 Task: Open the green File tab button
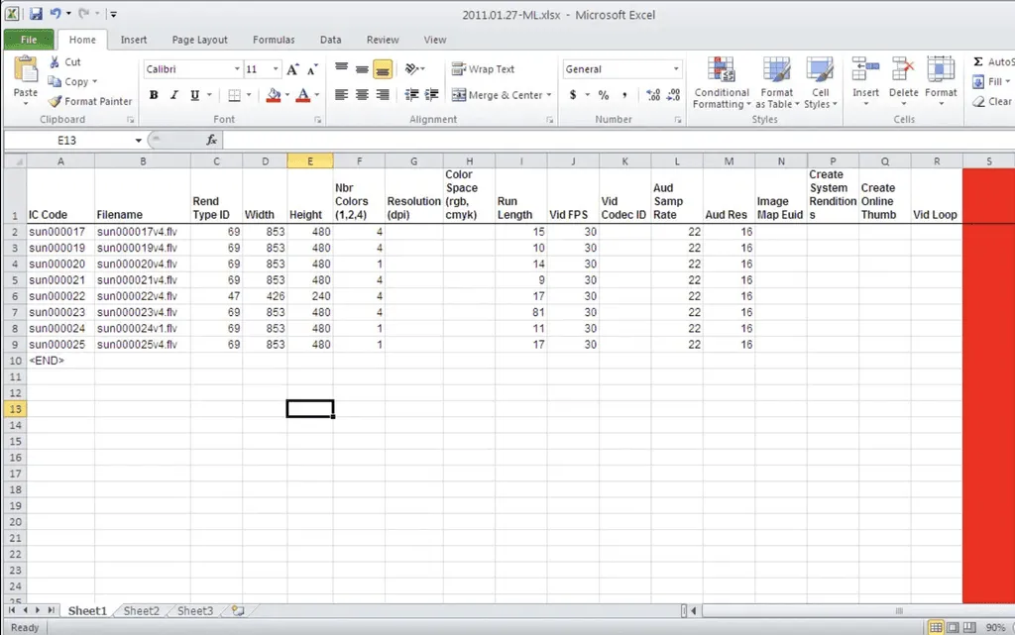pyautogui.click(x=28, y=40)
